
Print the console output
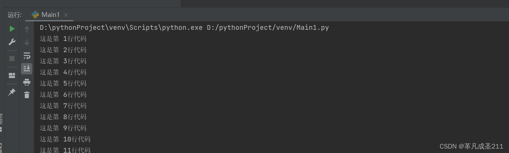tap(27, 82)
